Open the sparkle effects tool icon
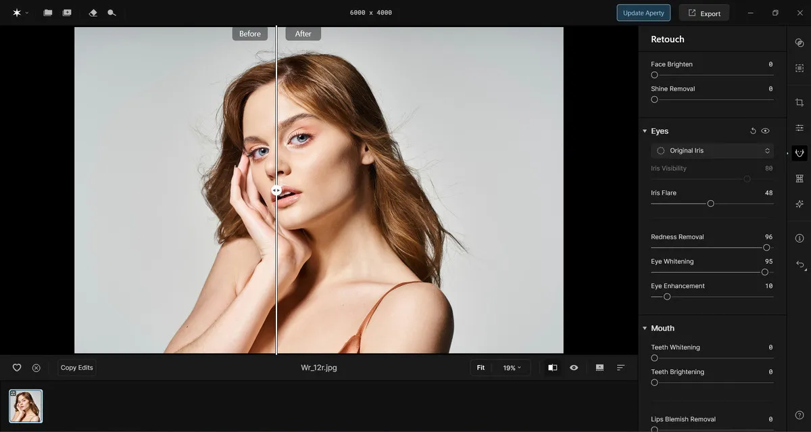 coord(800,203)
